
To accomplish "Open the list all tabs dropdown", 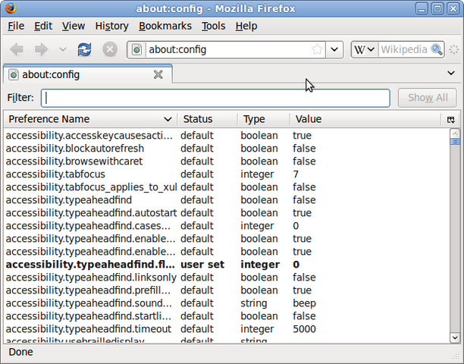I will (x=451, y=73).
